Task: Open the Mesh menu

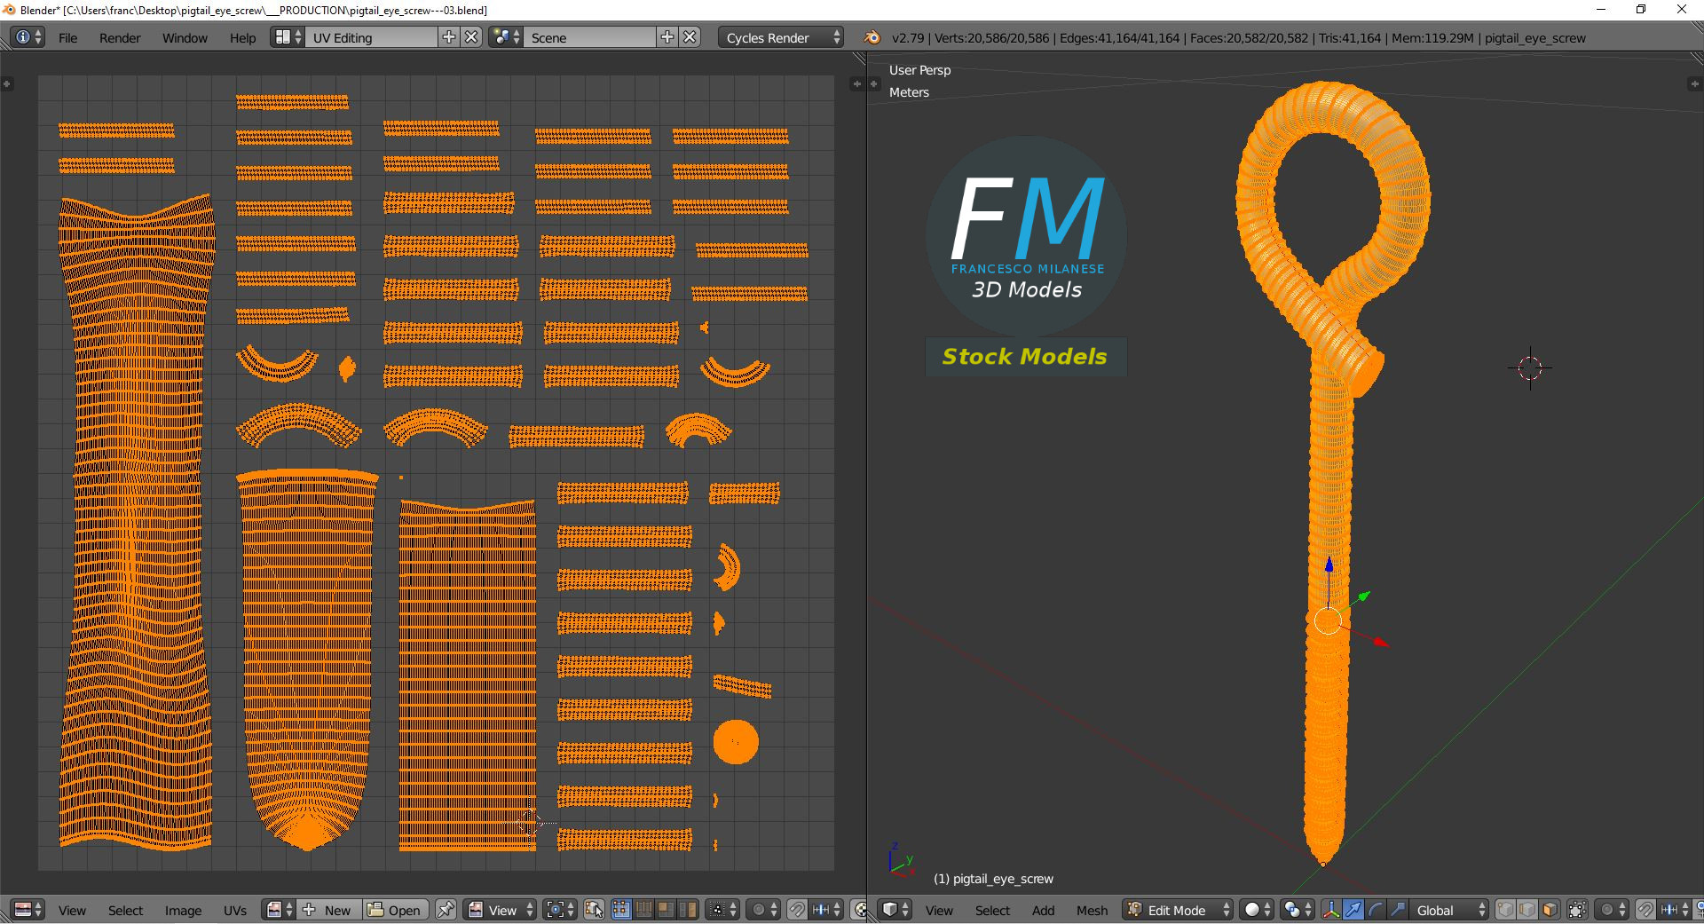Action: tap(1092, 910)
